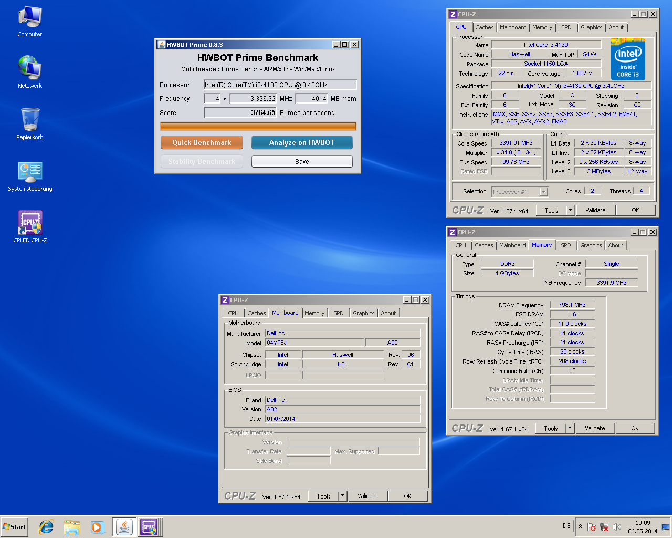Click BIOS date 01/07/2014 value

(x=343, y=419)
